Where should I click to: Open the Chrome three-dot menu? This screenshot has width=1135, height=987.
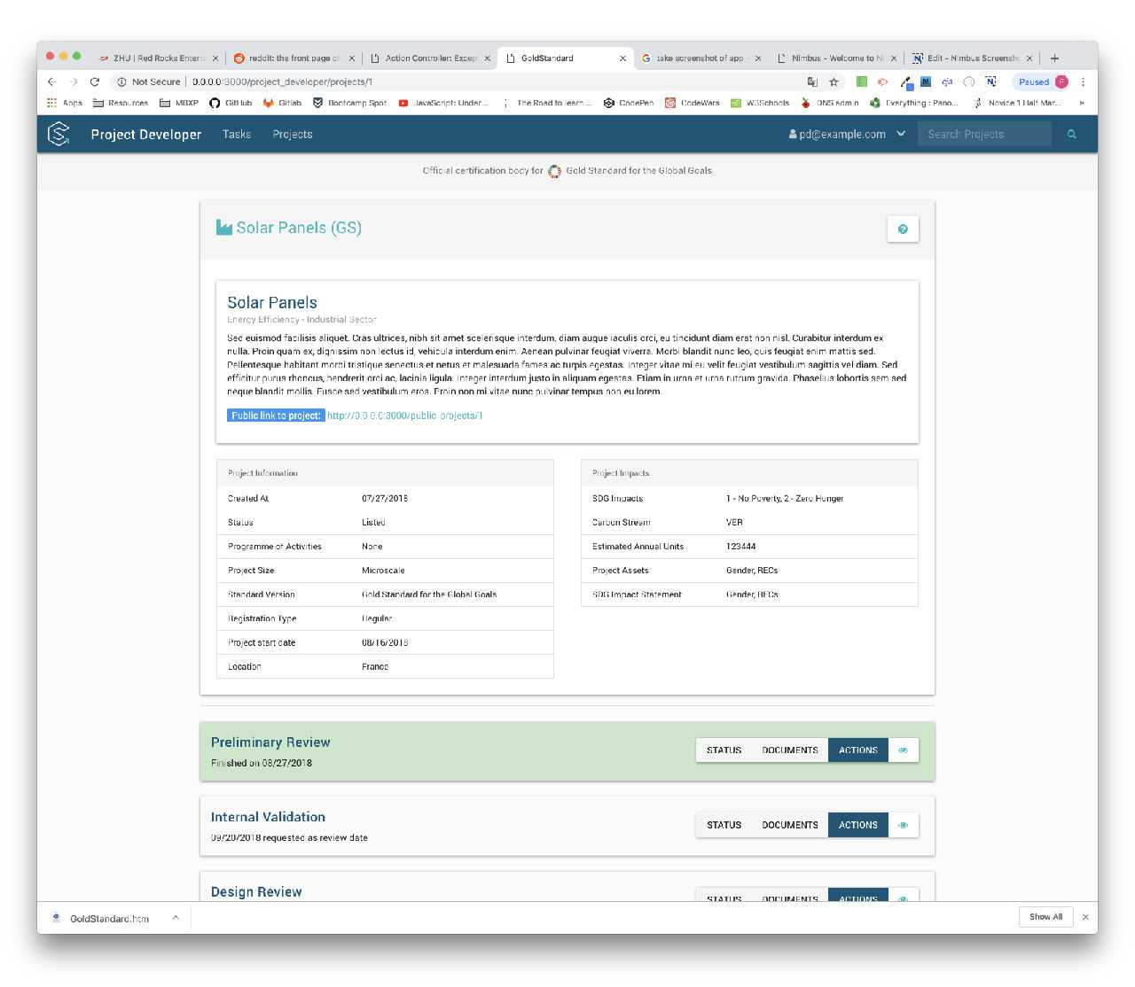tap(1083, 82)
